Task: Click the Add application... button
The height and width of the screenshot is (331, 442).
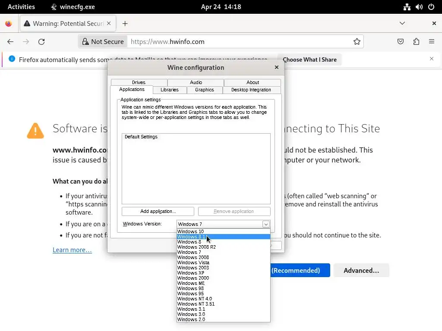Action: pyautogui.click(x=158, y=211)
